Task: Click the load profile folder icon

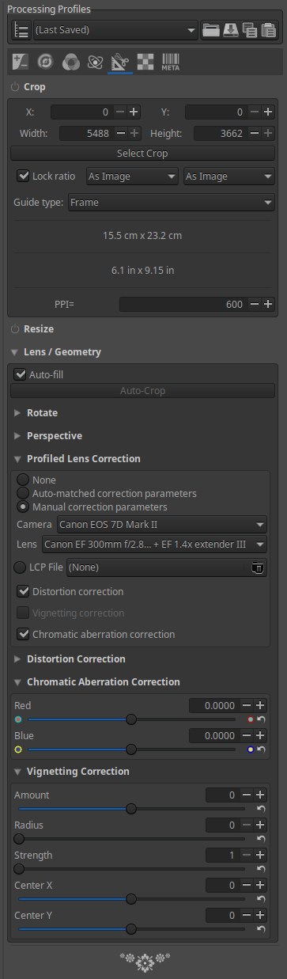Action: 210,30
